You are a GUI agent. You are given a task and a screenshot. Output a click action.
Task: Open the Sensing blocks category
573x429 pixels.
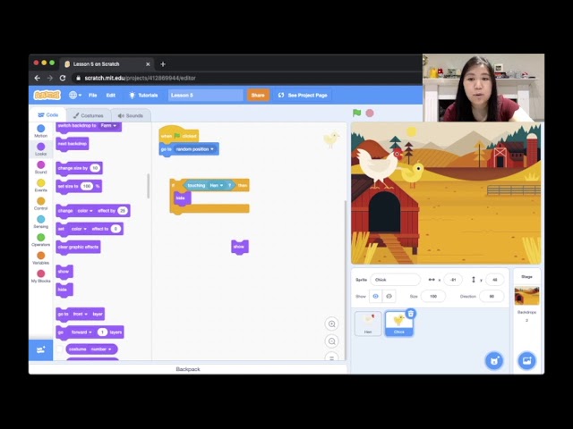click(x=41, y=222)
